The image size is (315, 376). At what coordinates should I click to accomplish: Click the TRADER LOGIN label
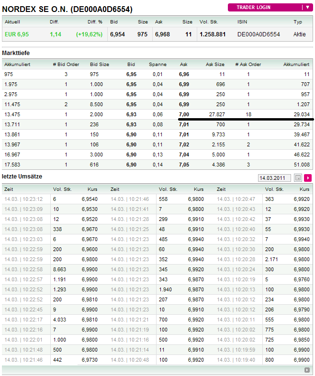tap(253, 8)
